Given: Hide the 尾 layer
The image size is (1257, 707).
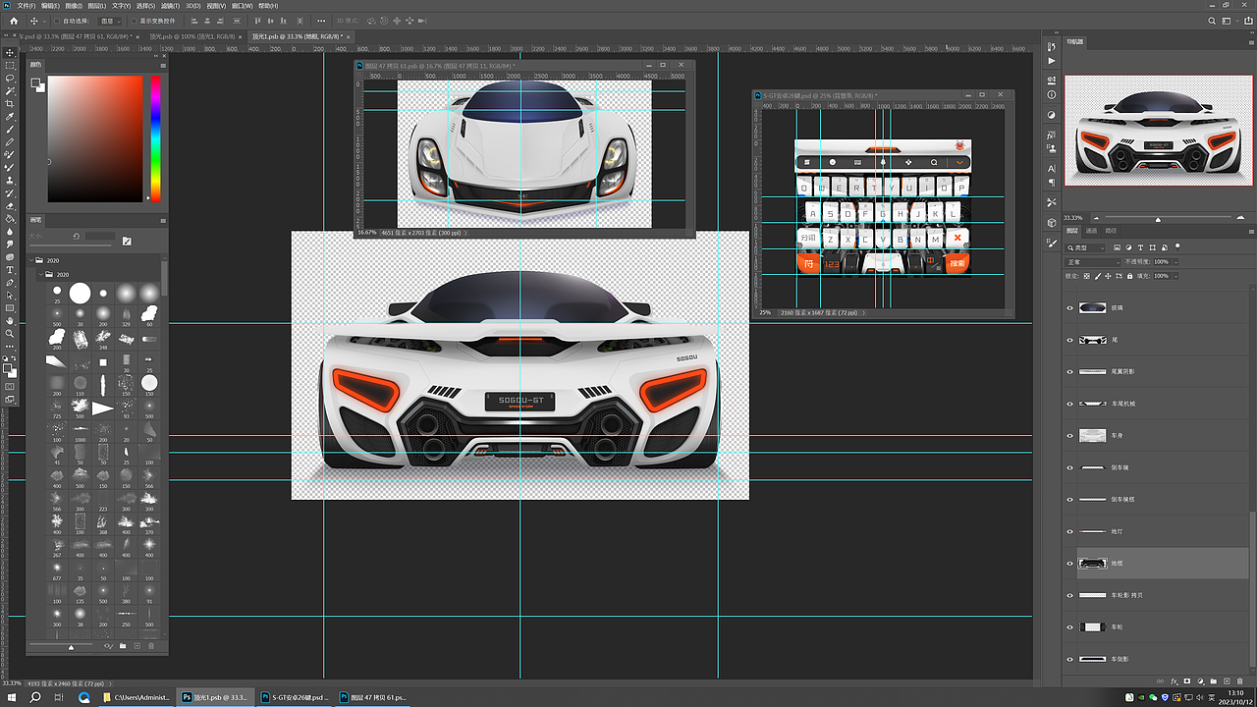Looking at the screenshot, I should point(1070,340).
